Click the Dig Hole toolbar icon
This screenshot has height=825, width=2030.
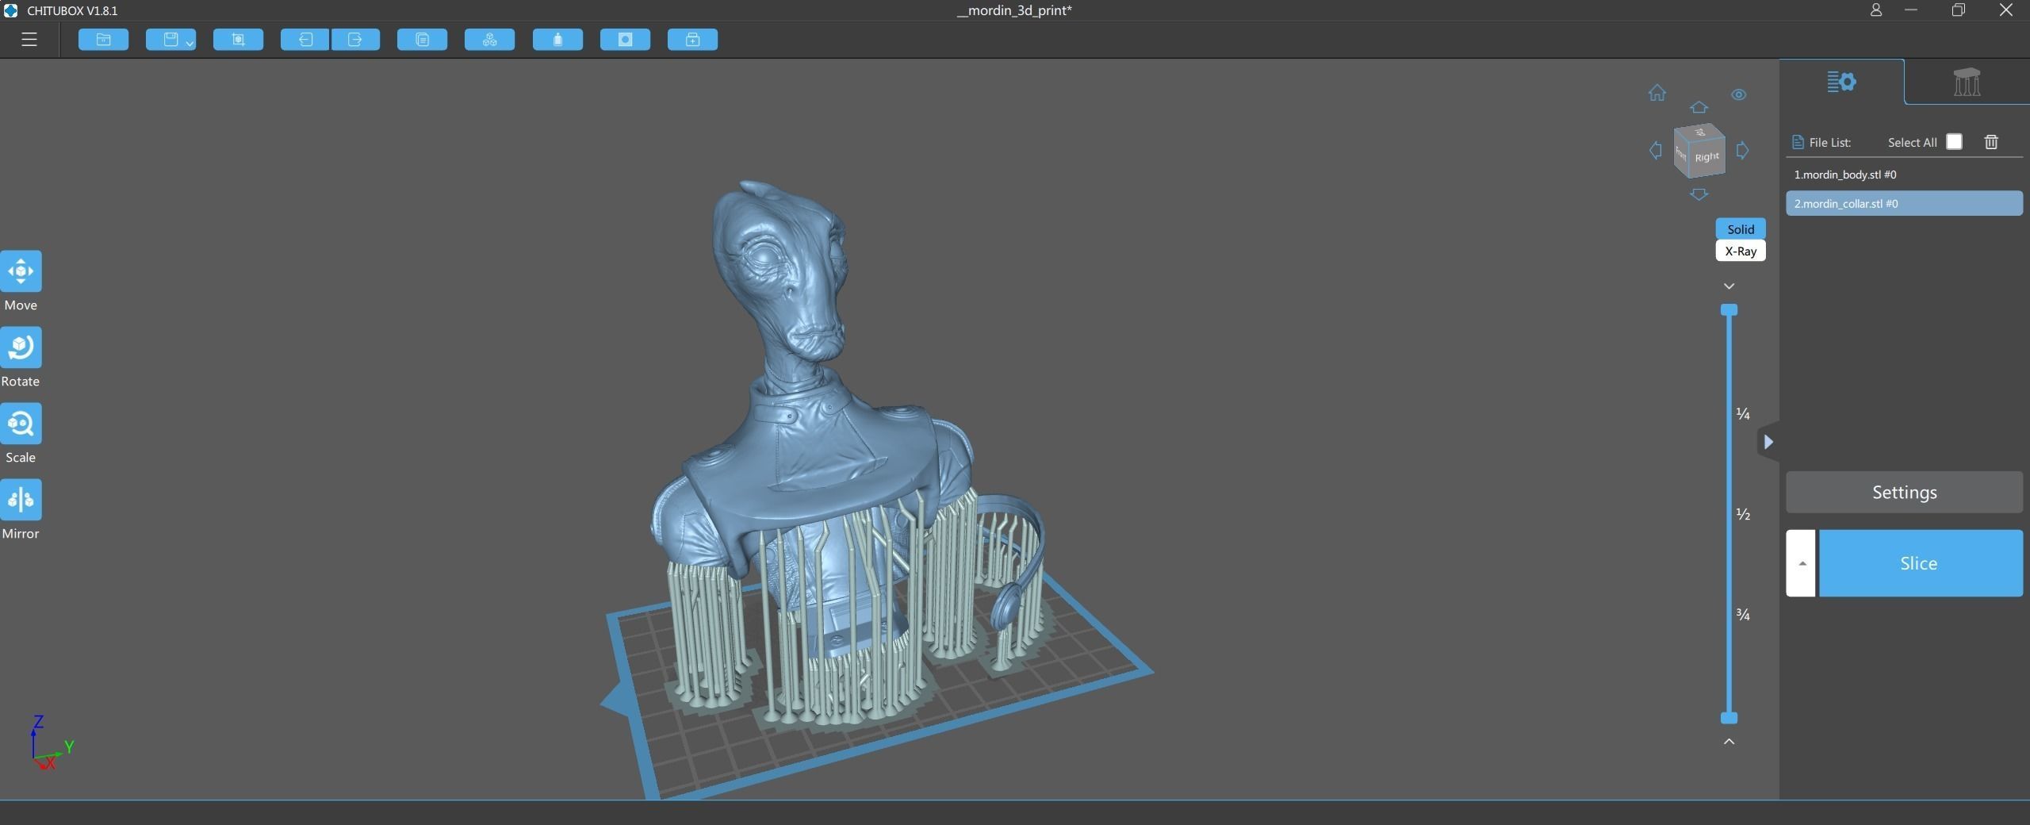[x=625, y=40]
